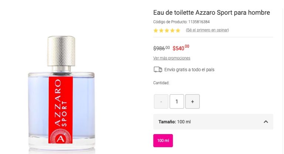
Task: Click the first rating star
Action: pos(156,30)
